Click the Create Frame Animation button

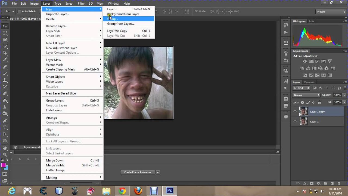tap(138, 172)
